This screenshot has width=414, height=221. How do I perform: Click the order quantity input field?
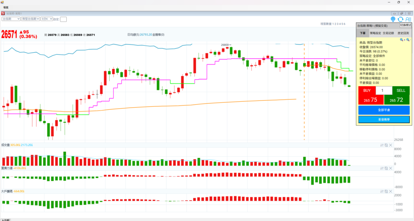(384, 90)
